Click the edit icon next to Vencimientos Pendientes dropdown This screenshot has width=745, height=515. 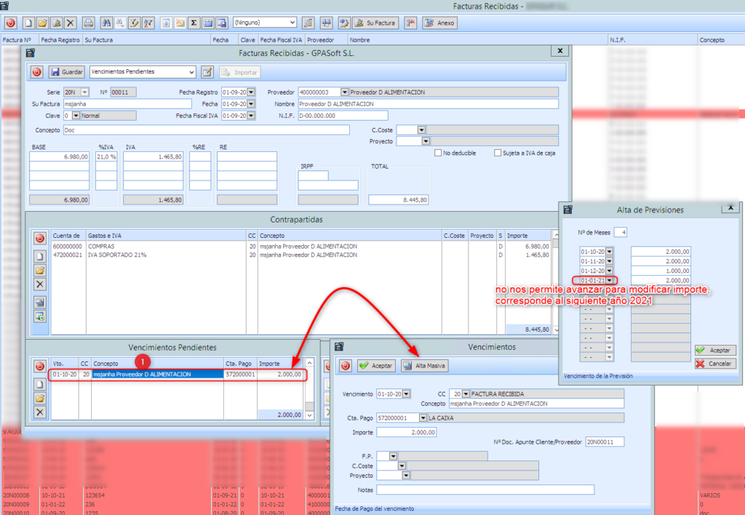[207, 72]
